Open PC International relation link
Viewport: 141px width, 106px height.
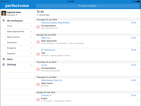click(x=48, y=50)
